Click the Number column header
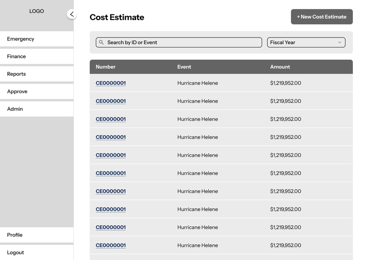This screenshot has width=365, height=260. coord(106,67)
